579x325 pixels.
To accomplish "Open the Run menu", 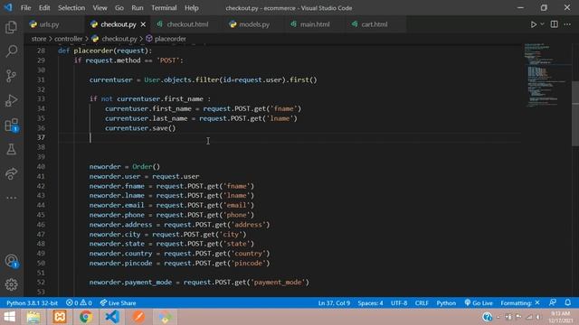I will click(137, 8).
